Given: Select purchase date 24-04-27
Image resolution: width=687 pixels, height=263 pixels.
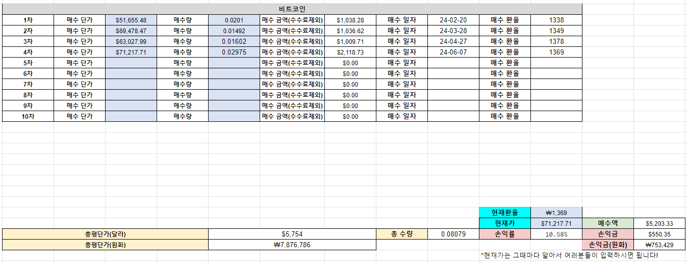Looking at the screenshot, I should tap(453, 41).
